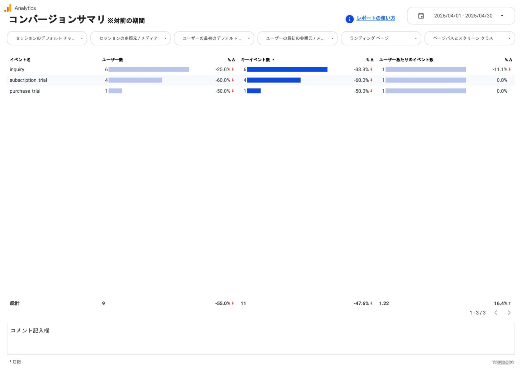Screen dimensions: 522x369
Task: Expand セッションの参照元 / メディア filter
Action: (130, 38)
